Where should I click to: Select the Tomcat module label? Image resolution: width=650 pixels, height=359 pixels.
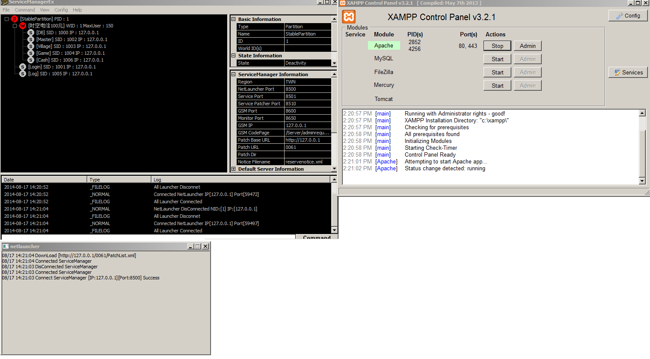click(384, 99)
